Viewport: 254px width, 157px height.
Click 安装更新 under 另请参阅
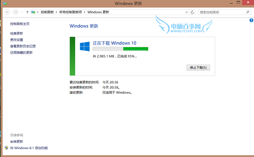click(17, 142)
